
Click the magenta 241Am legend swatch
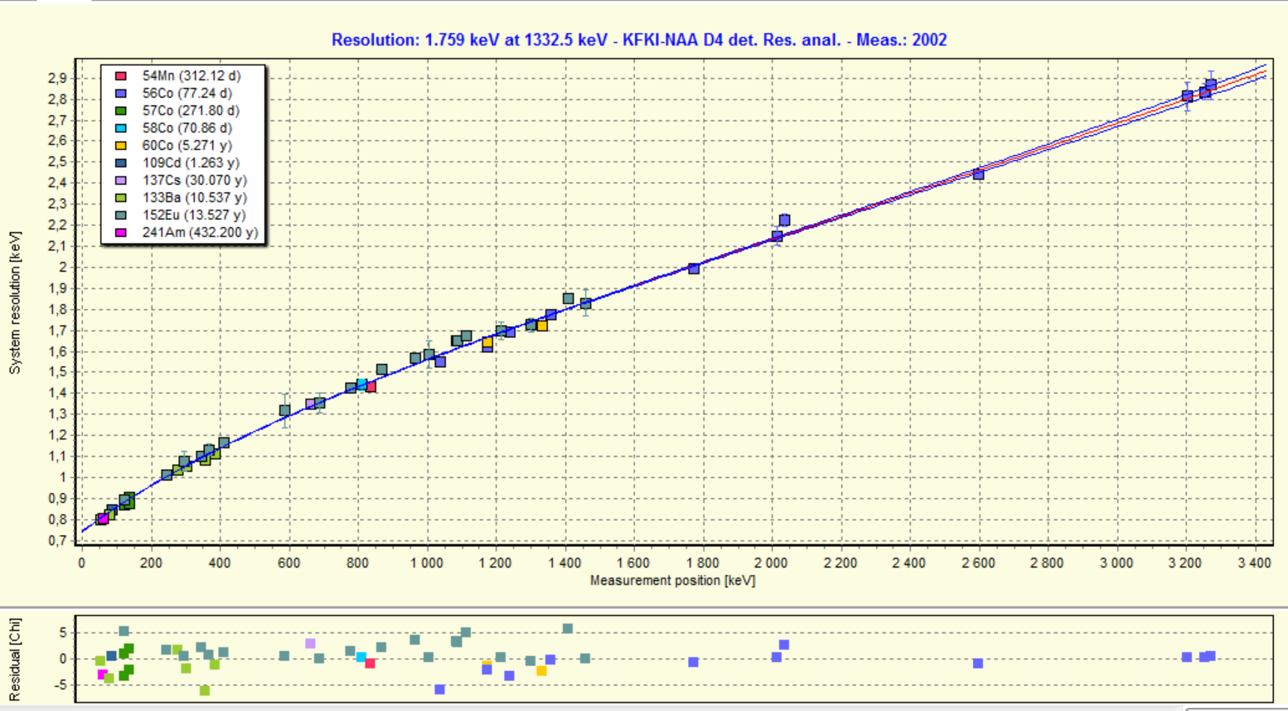120,233
